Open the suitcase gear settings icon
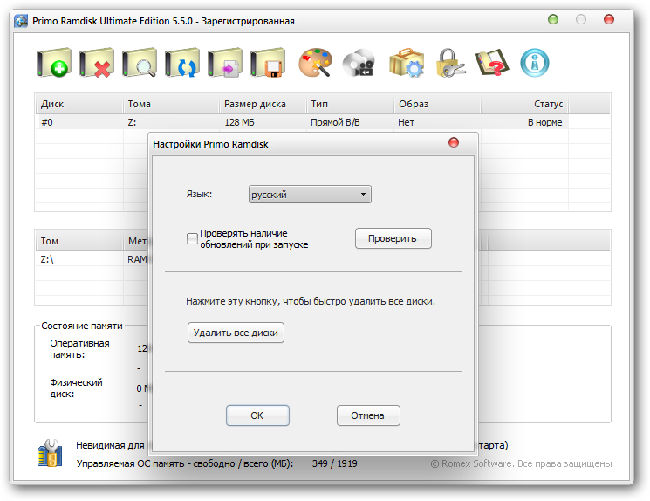Image resolution: width=650 pixels, height=501 pixels. (x=407, y=63)
